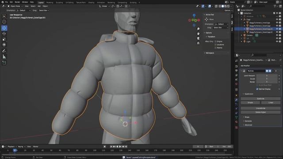Open the Modifier properties wrench tab

(237, 100)
